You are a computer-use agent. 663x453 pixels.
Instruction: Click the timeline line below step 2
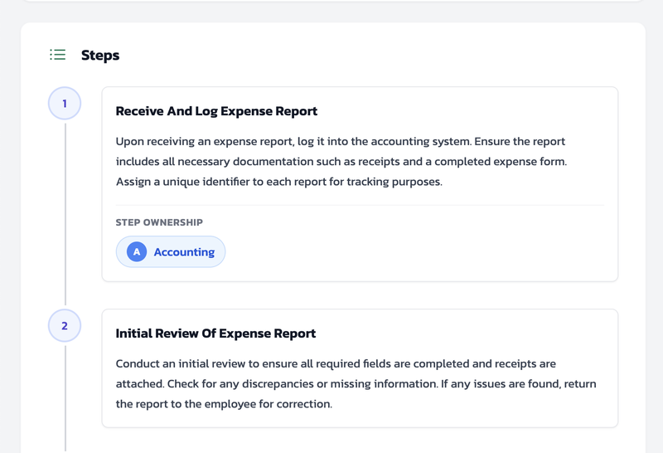(65, 398)
